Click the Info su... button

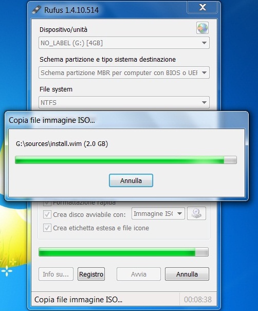point(56,274)
